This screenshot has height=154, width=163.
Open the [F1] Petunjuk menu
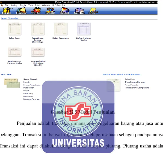click(x=59, y=5)
